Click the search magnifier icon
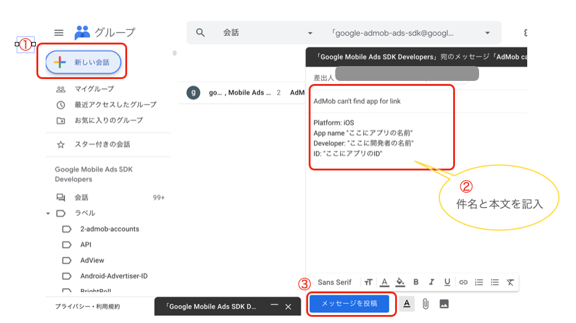 tap(200, 33)
